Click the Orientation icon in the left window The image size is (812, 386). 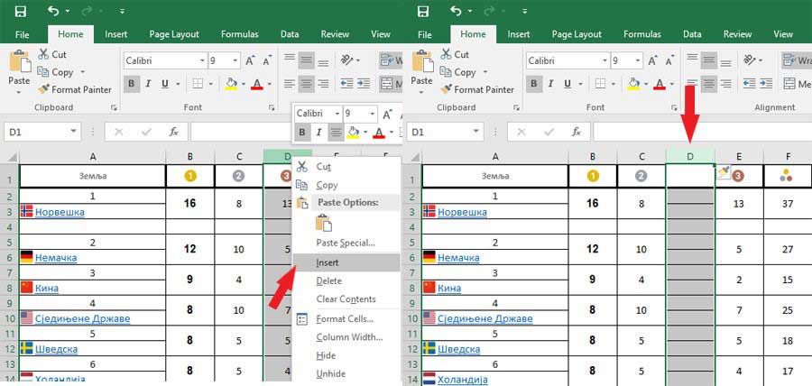347,60
